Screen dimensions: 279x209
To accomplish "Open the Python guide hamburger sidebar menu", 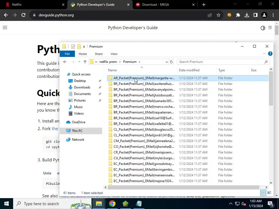I will coord(5,27).
